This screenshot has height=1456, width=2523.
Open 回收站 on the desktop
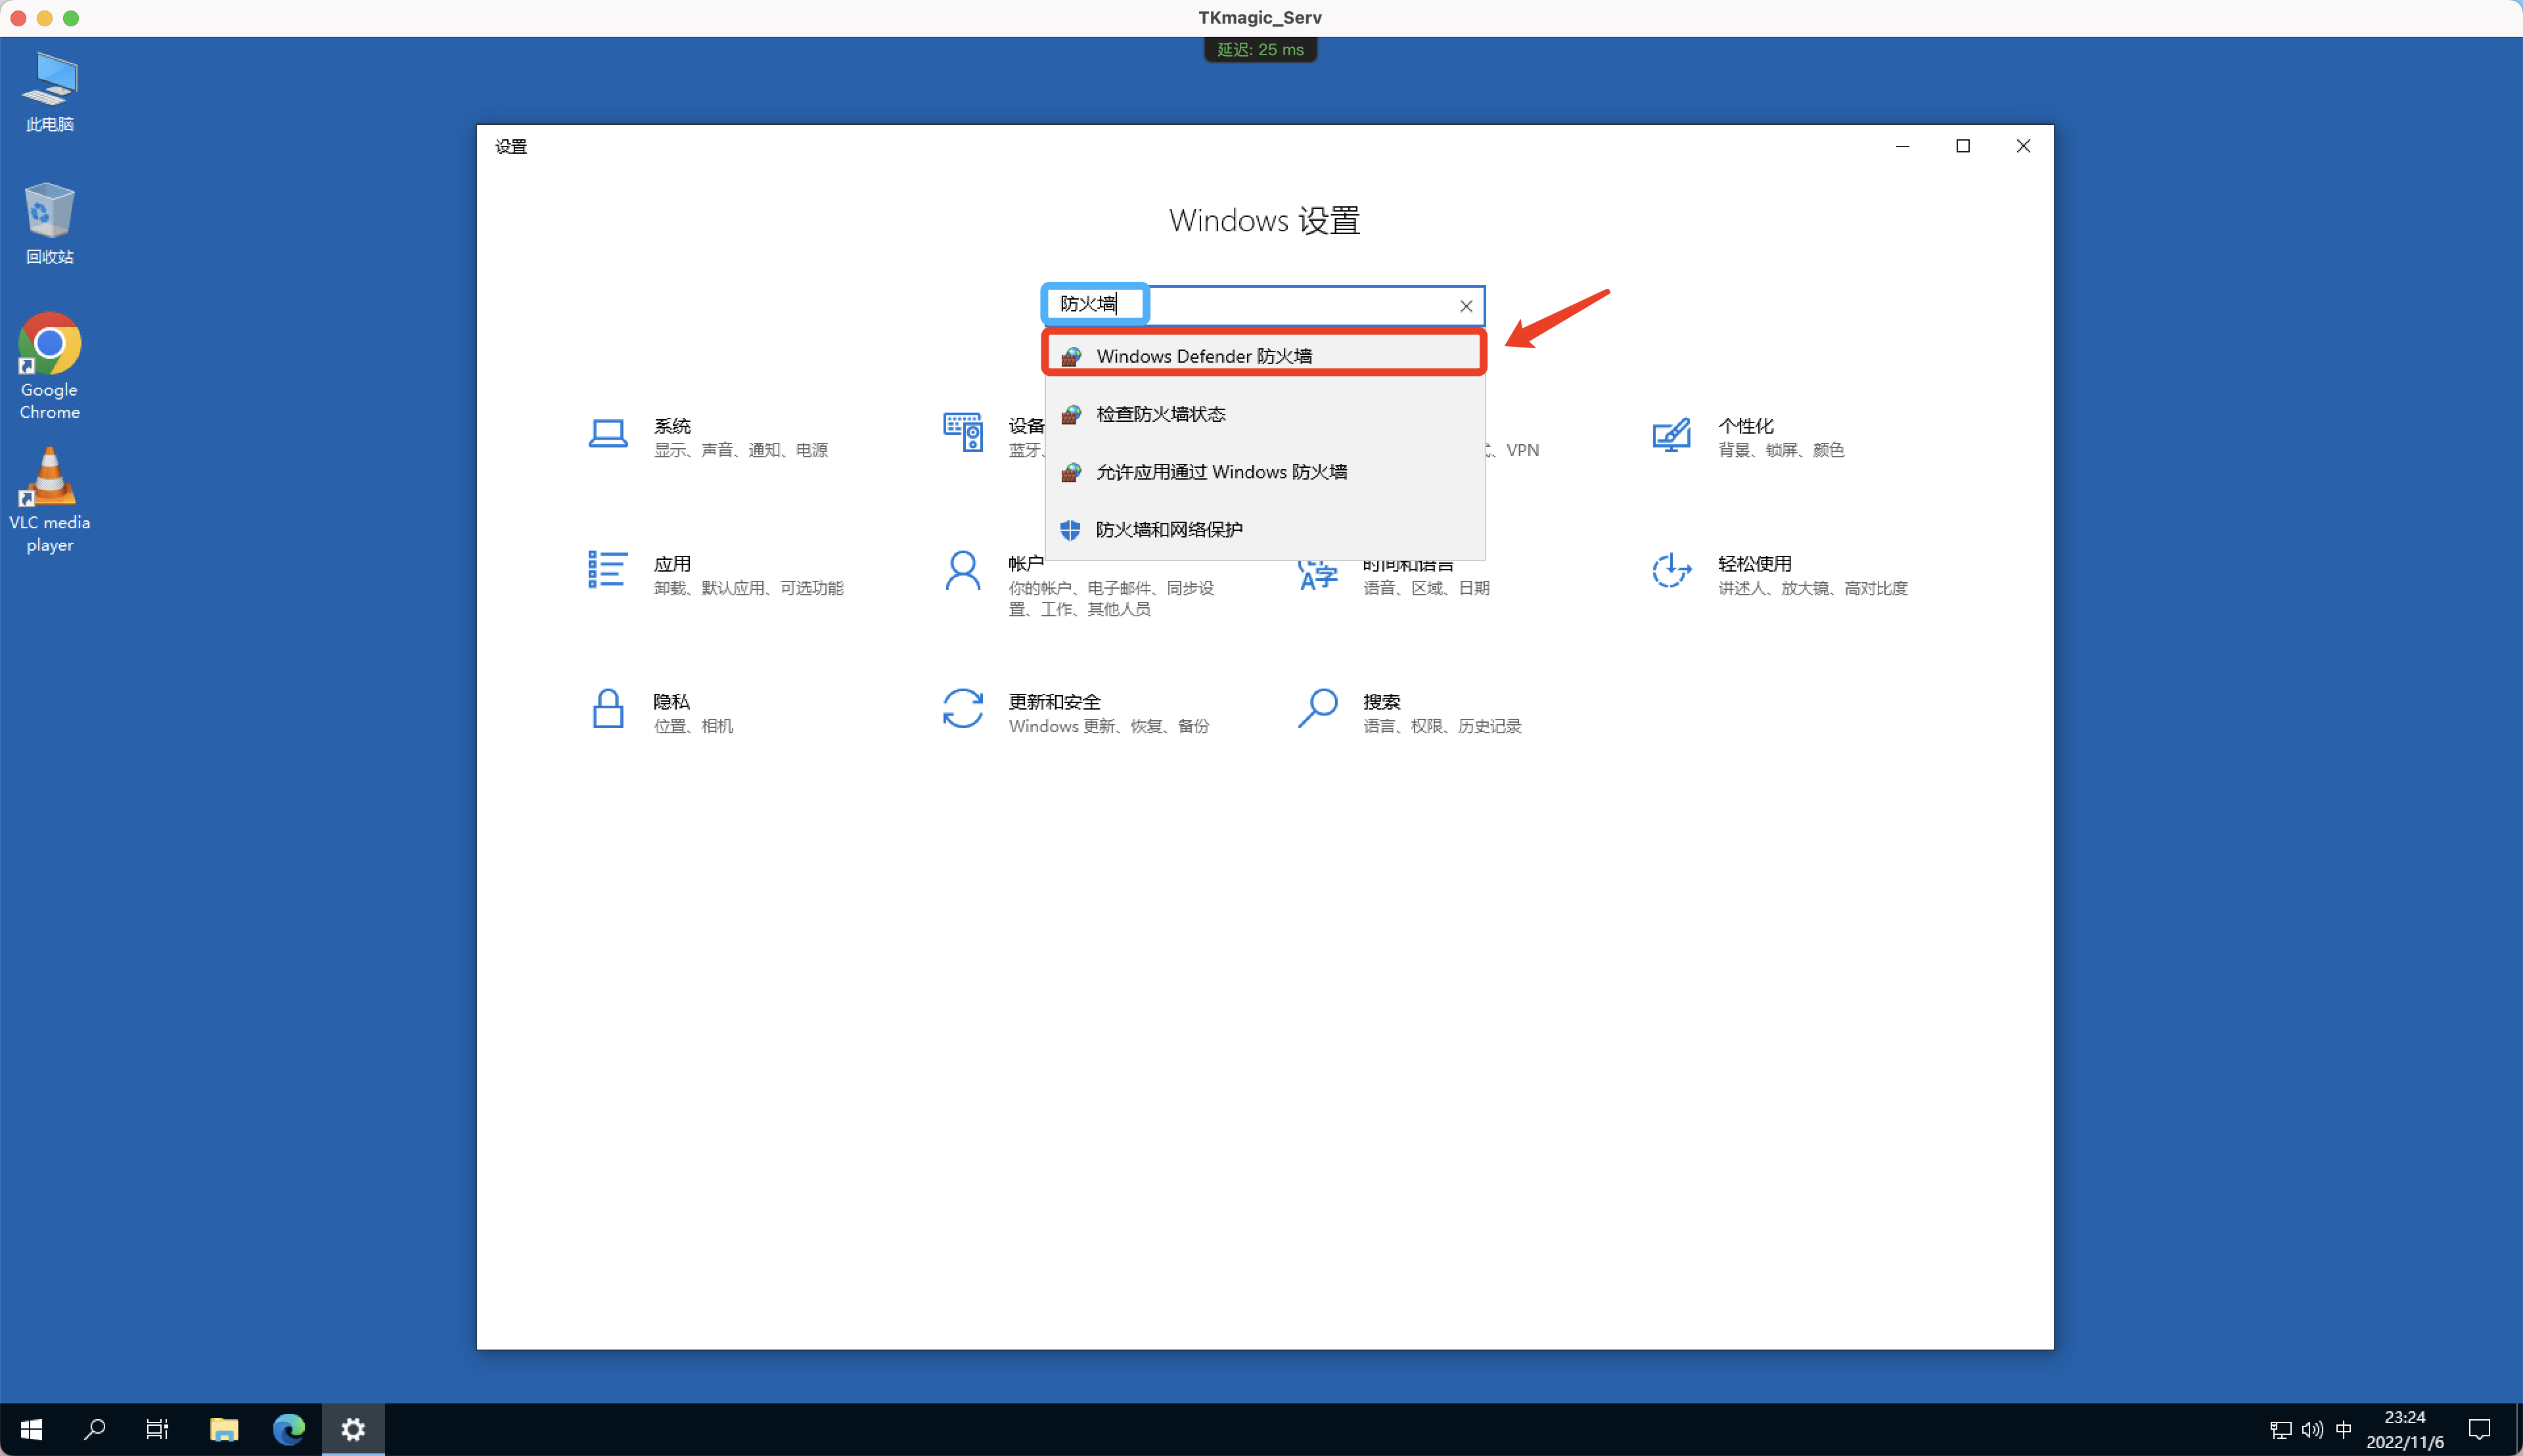48,210
